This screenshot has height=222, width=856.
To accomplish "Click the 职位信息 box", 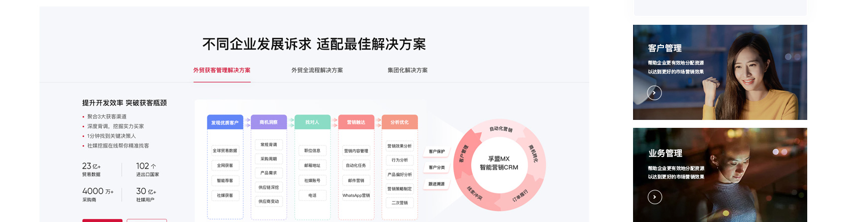I will 313,151.
